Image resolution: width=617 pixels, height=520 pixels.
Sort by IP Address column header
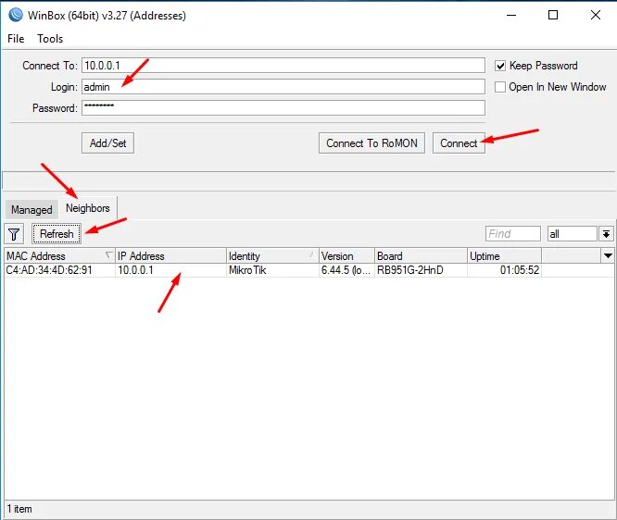pos(170,256)
